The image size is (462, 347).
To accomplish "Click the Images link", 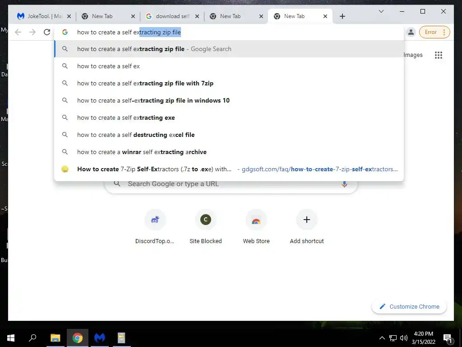I will (413, 55).
